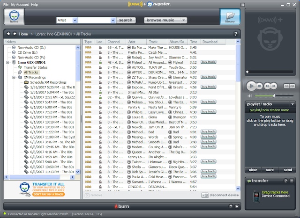
Task: Click the browse music button
Action: pyautogui.click(x=162, y=20)
